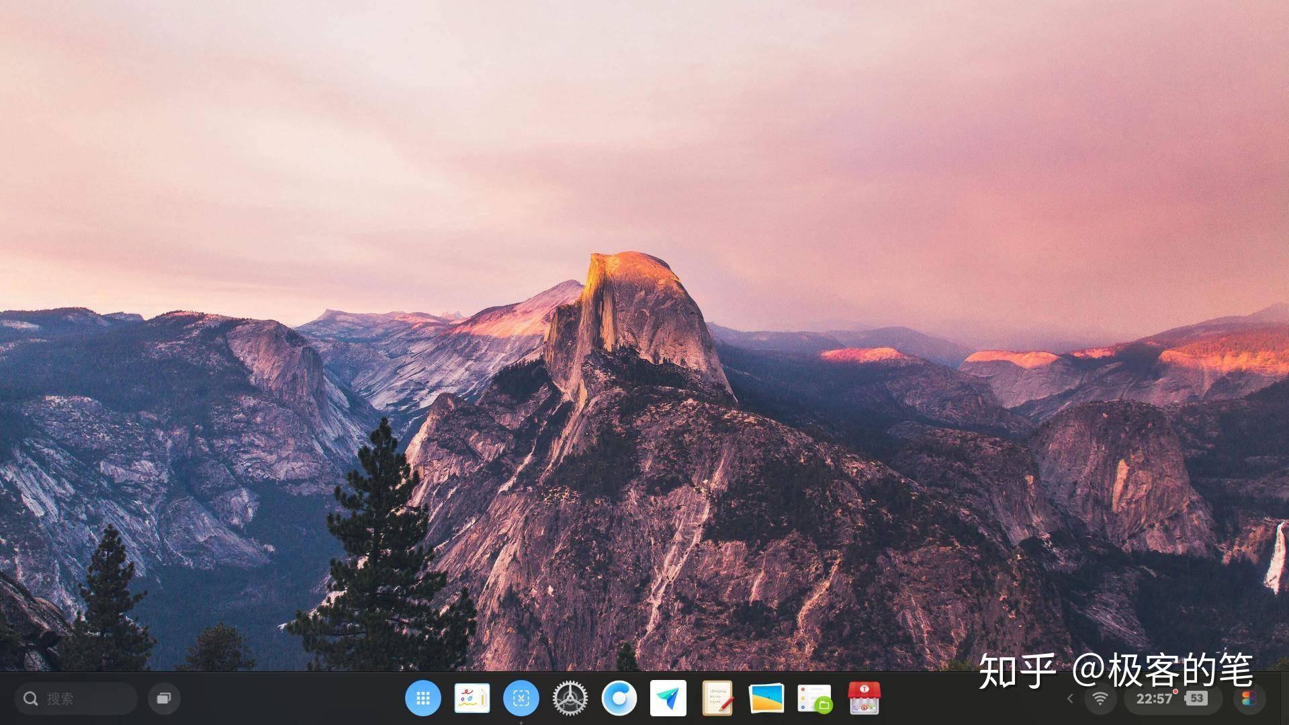Screen dimensions: 1289x725
Task: Expand the hidden tray icons chevron
Action: click(x=1070, y=699)
